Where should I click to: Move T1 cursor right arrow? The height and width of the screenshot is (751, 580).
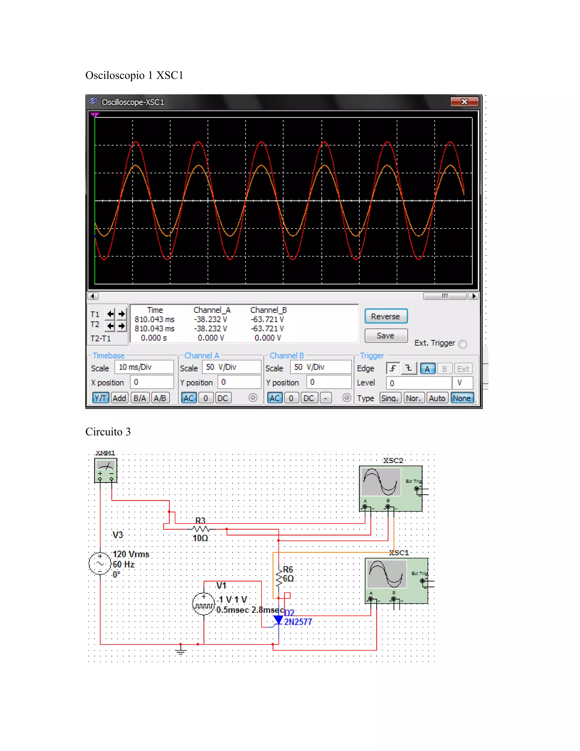(121, 314)
